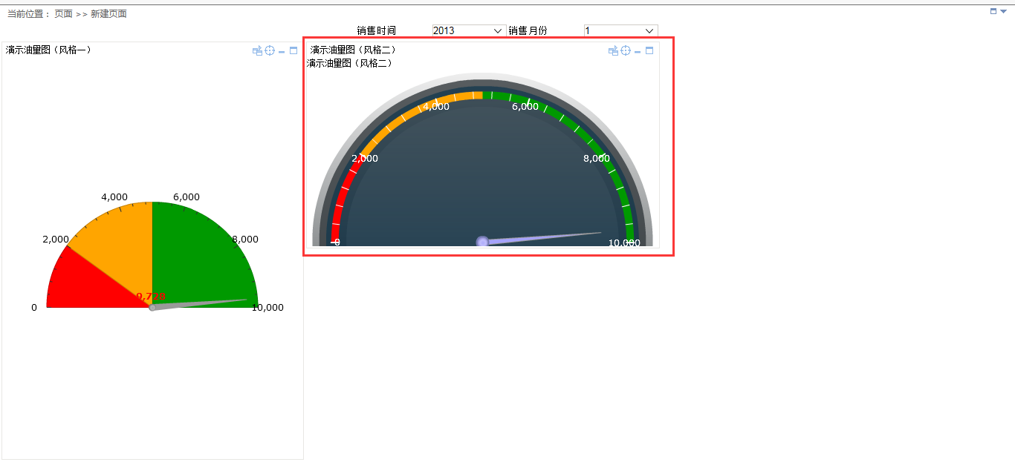Click the 8,000 tick label on 风格二 gauge
The width and height of the screenshot is (1015, 462).
pos(597,159)
